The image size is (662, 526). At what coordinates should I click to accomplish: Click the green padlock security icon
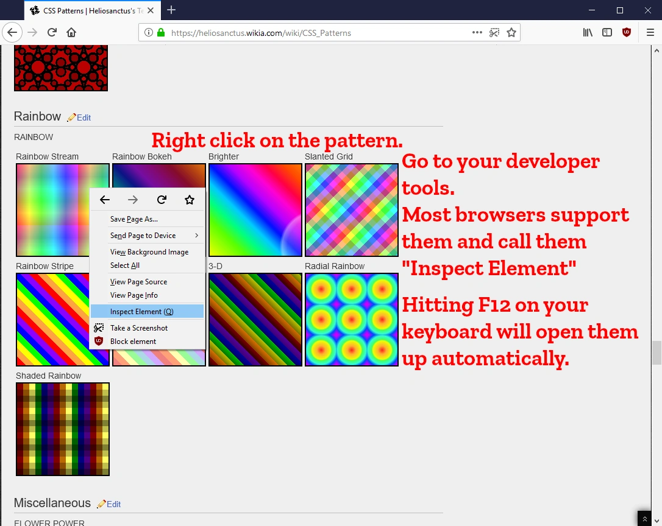161,32
